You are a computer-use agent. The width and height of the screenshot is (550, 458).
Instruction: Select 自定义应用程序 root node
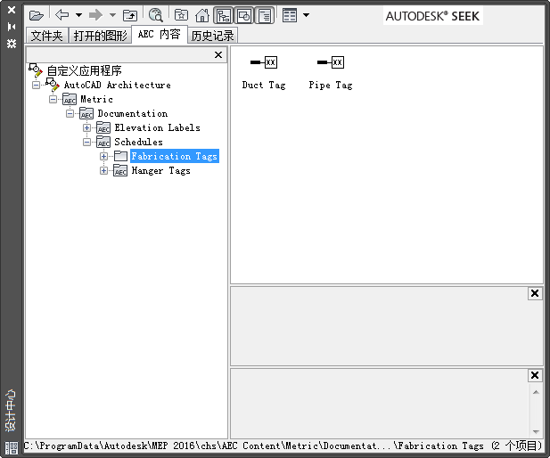[84, 71]
